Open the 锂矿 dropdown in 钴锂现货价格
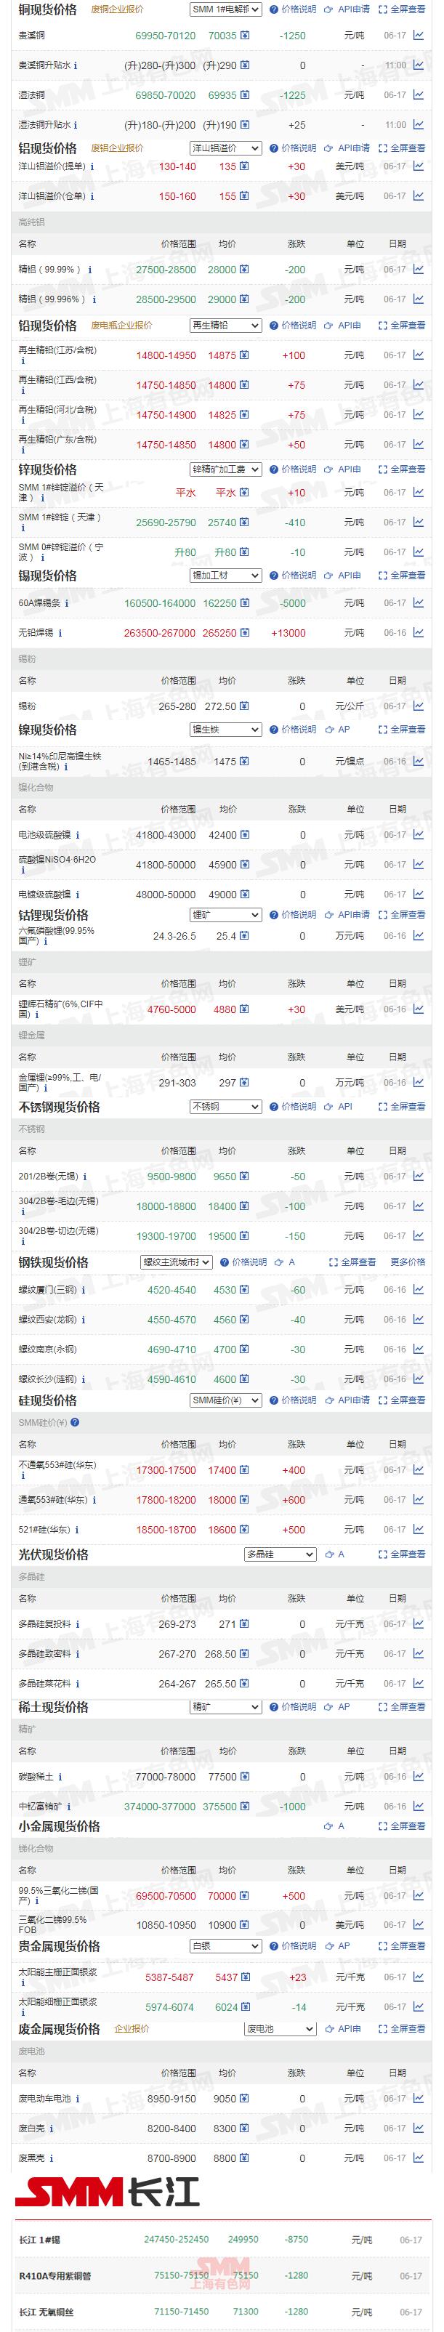 pos(225,914)
